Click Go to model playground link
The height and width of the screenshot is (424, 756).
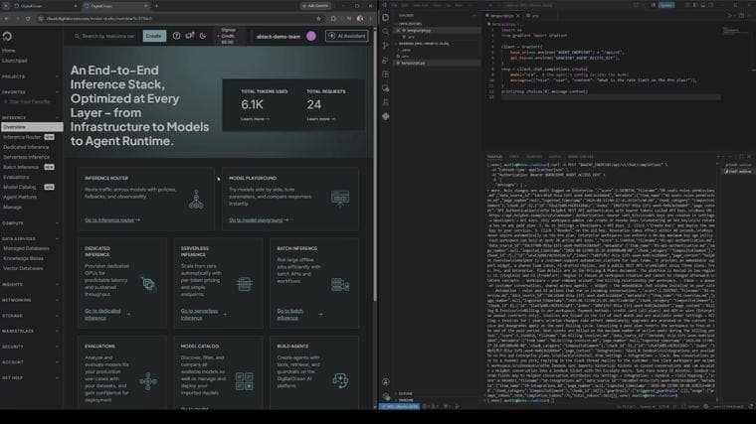(x=259, y=219)
